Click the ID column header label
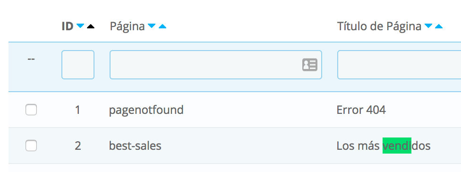This screenshot has width=461, height=172. (x=68, y=26)
